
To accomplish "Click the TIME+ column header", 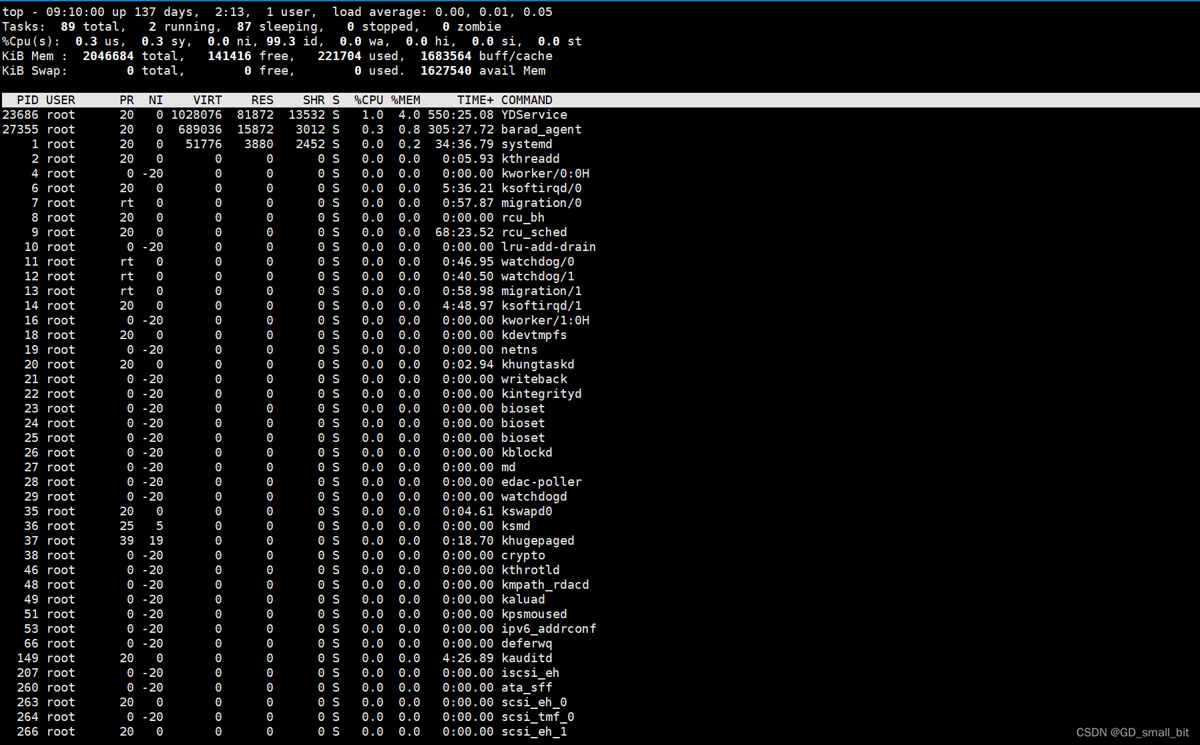I will 475,100.
